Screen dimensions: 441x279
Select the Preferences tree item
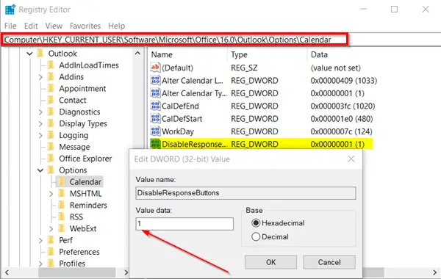[79, 252]
